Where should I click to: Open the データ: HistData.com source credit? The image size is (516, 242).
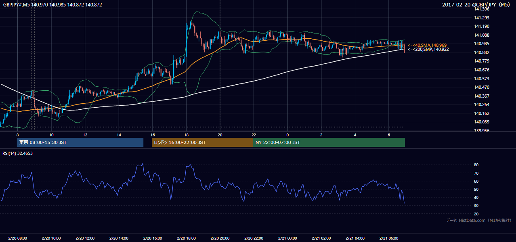(x=479, y=221)
